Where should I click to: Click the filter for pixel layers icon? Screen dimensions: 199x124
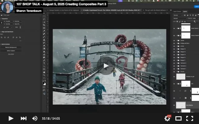[x=185, y=15]
